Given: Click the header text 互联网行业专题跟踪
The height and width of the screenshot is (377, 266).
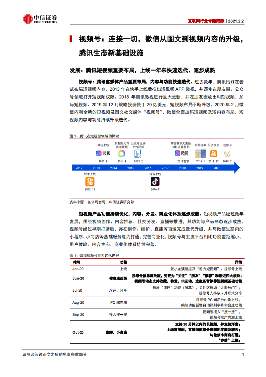Looking at the screenshot, I should pyautogui.click(x=206, y=21).
